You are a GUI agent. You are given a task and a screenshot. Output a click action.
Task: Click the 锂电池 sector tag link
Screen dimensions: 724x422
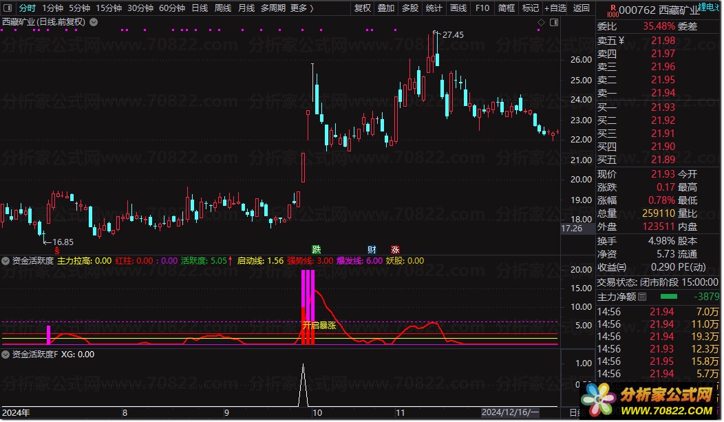click(709, 6)
